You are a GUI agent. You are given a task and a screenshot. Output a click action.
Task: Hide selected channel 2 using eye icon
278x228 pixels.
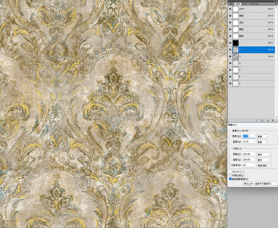pyautogui.click(x=230, y=49)
